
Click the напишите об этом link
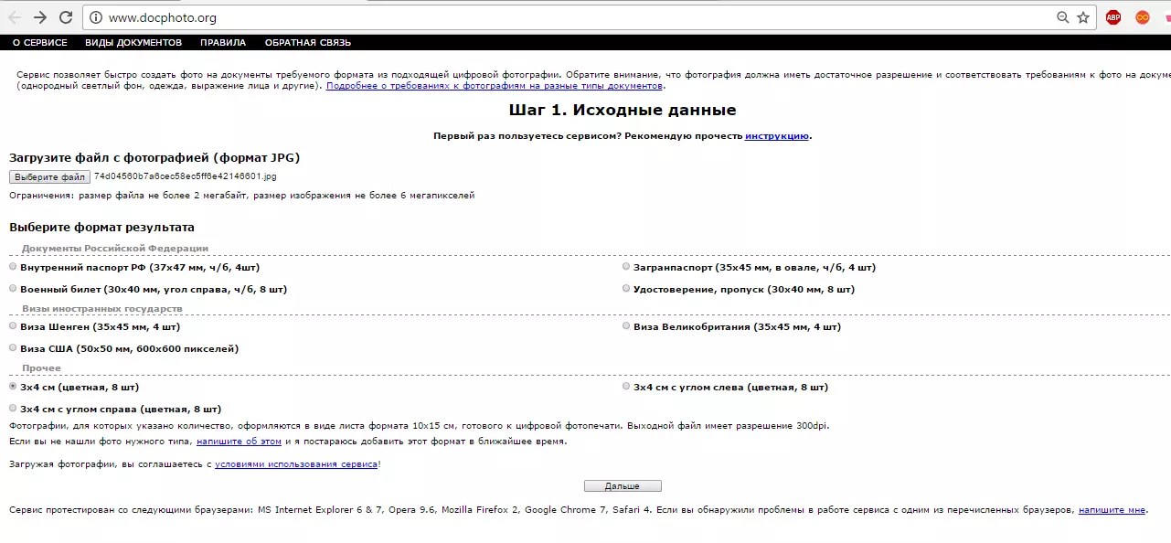(x=240, y=442)
